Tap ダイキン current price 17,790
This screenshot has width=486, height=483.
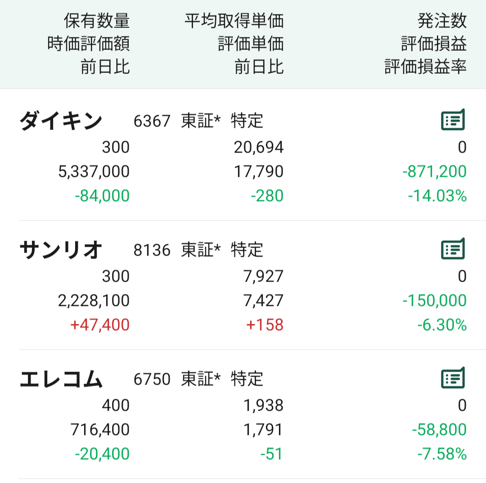258,171
